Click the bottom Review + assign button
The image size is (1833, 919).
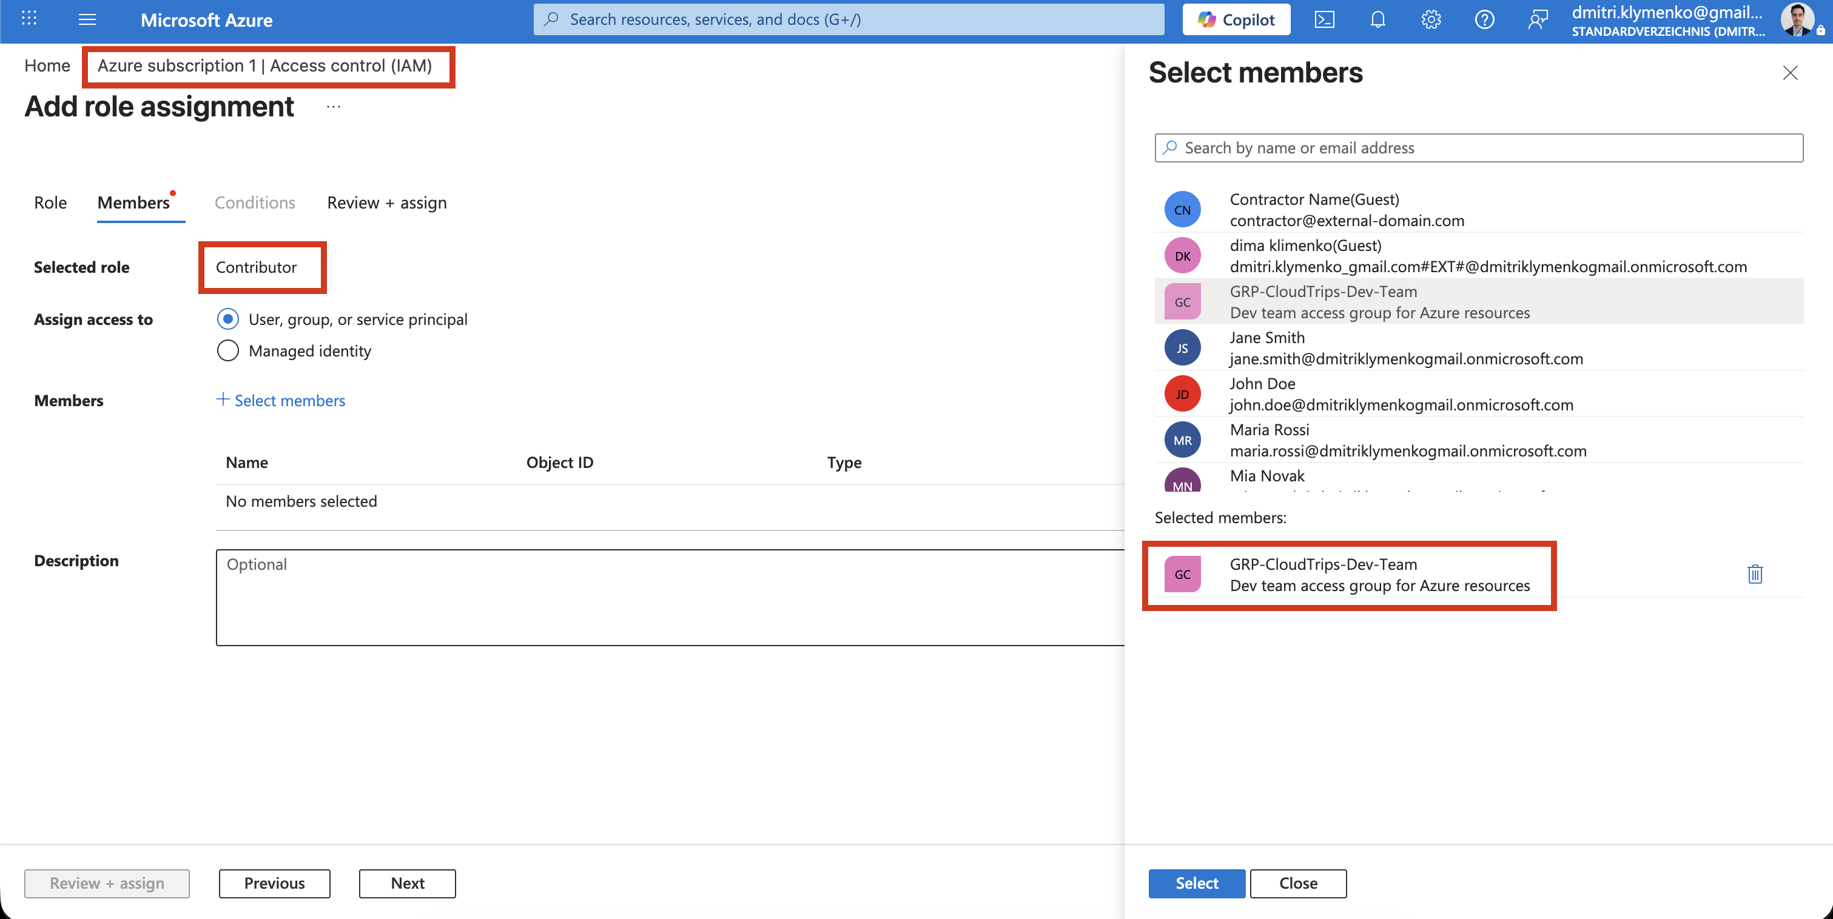(107, 883)
